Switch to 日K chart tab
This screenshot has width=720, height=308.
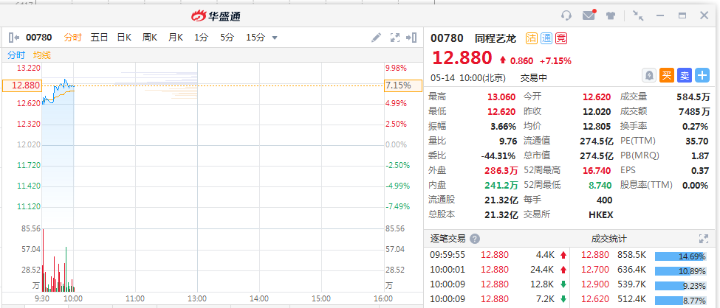click(124, 38)
